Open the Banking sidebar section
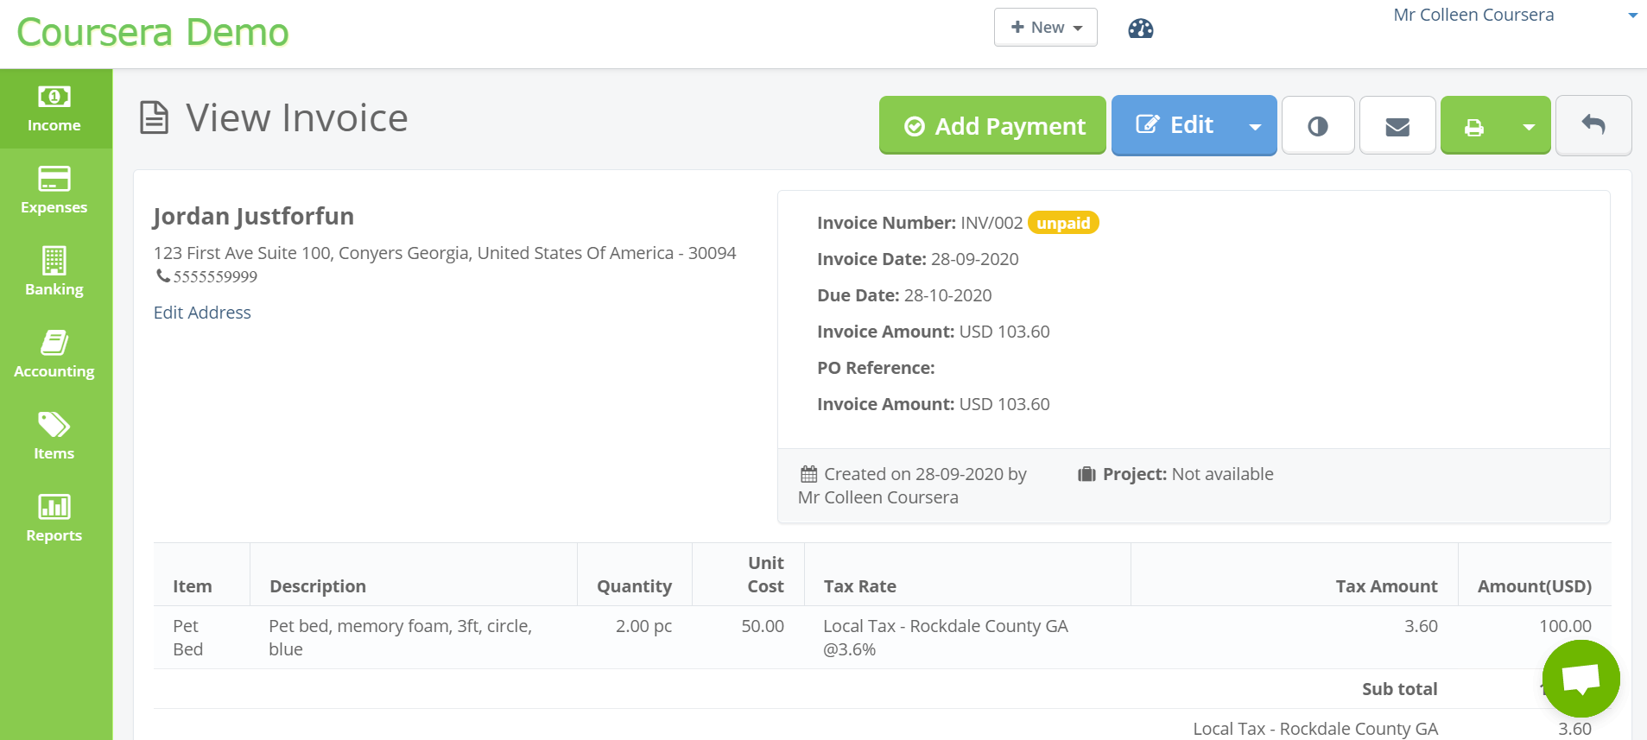The width and height of the screenshot is (1647, 740). pos(54,272)
